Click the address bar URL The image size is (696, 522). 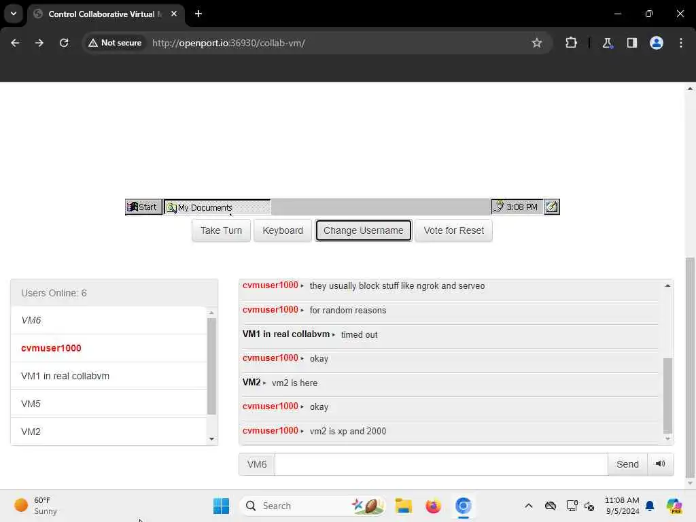(x=228, y=43)
